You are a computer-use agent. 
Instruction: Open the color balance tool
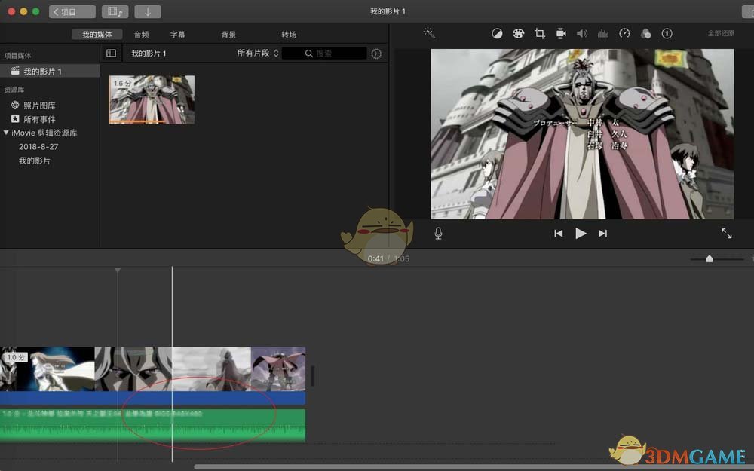(x=497, y=33)
